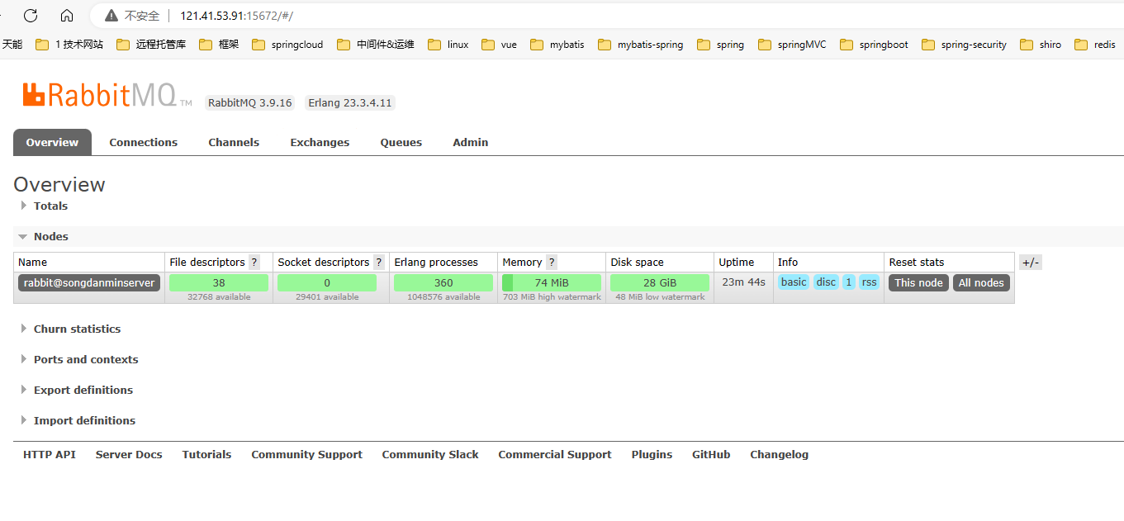Open the Plugins footer link
Image resolution: width=1124 pixels, height=521 pixels.
pos(652,454)
